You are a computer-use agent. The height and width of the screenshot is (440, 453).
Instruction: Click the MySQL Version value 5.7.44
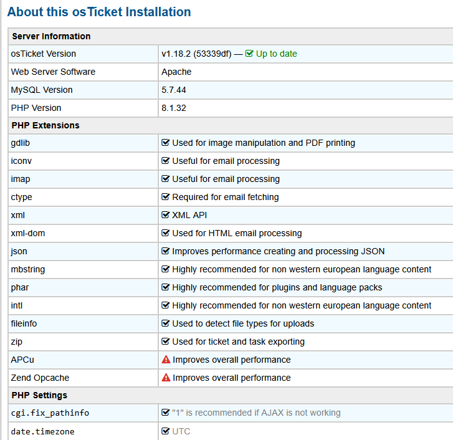coord(174,90)
